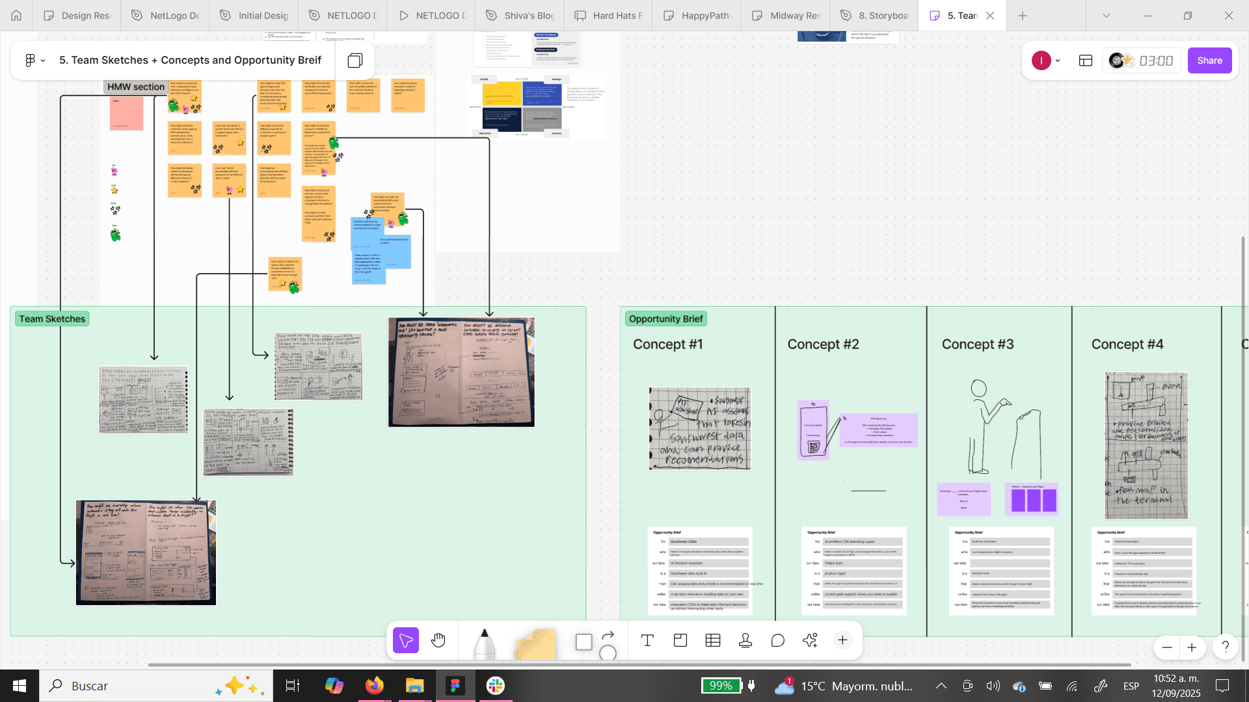Expand the user avatar dropdown
The height and width of the screenshot is (702, 1249).
(x=1058, y=60)
